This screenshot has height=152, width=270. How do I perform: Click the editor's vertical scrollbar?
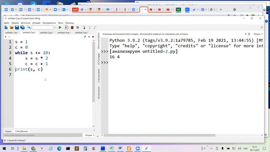pyautogui.click(x=94, y=72)
